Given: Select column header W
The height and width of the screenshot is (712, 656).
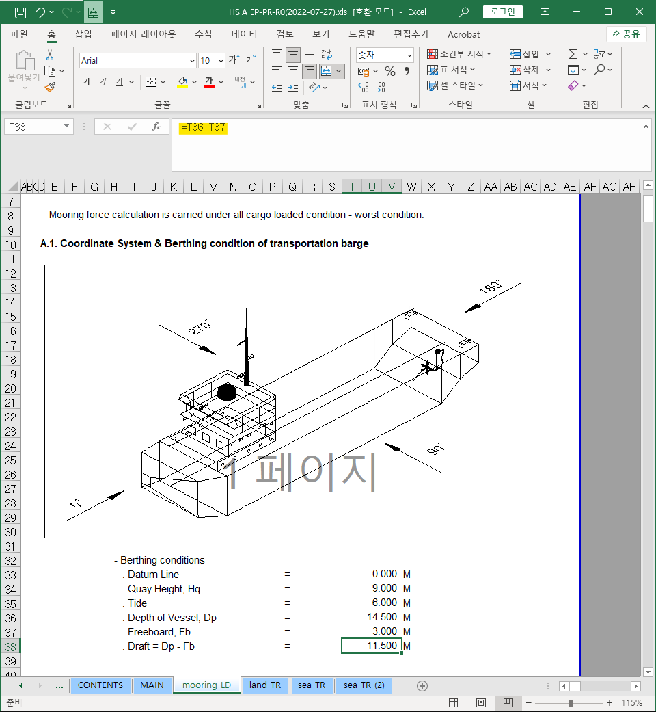Looking at the screenshot, I should [411, 187].
